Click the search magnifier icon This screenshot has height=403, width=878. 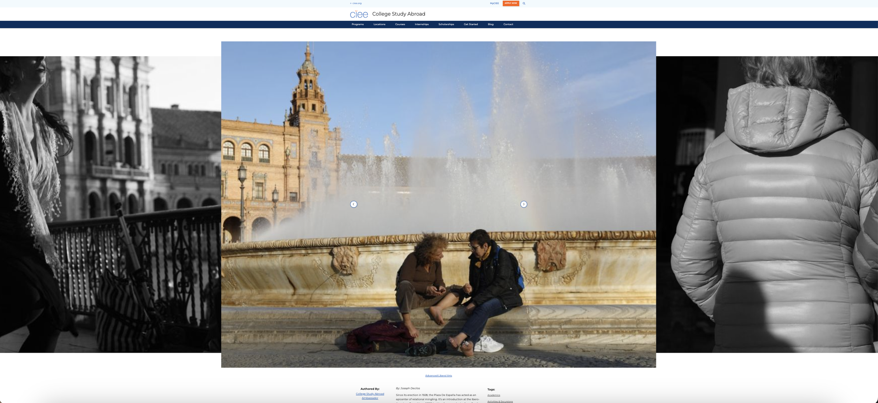coord(524,4)
